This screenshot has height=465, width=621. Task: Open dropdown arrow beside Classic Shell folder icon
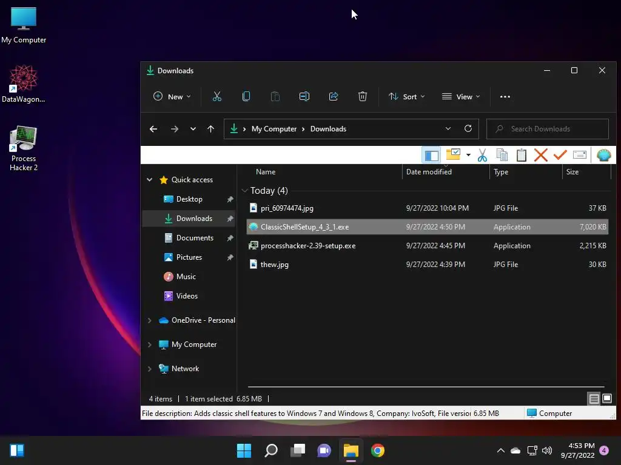pos(468,155)
